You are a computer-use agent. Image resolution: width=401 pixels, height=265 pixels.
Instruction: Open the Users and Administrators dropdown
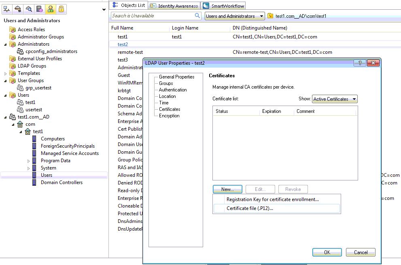click(235, 16)
